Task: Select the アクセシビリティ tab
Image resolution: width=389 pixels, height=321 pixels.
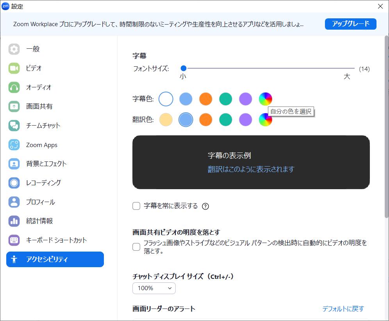Action: pyautogui.click(x=55, y=259)
